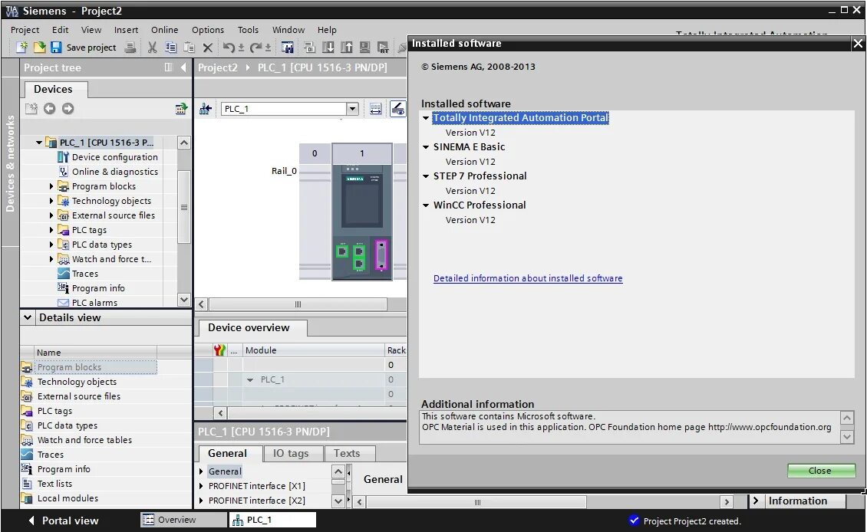
Task: Open the Help menu
Action: [327, 30]
